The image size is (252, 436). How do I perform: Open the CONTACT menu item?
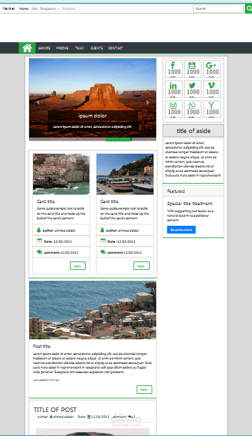(x=115, y=48)
